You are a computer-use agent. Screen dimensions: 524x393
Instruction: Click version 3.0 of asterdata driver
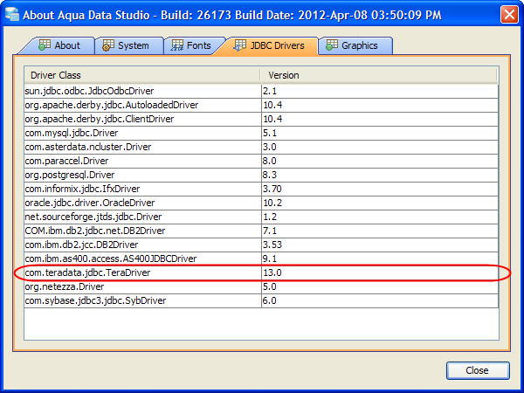click(x=380, y=147)
